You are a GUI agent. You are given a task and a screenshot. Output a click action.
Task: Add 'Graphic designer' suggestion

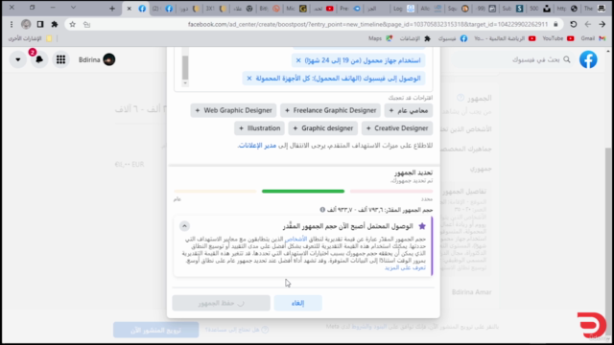point(323,128)
